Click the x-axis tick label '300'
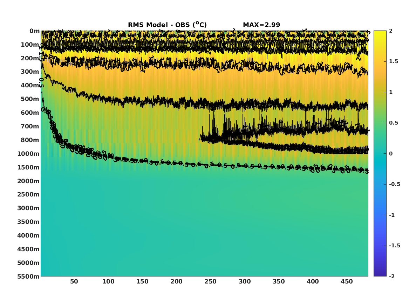Viewport: 409px width, 307px height. tap(245, 281)
